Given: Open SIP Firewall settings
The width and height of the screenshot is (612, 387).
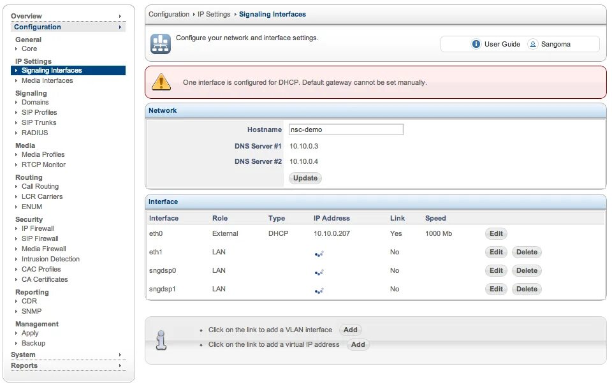Looking at the screenshot, I should click(40, 238).
